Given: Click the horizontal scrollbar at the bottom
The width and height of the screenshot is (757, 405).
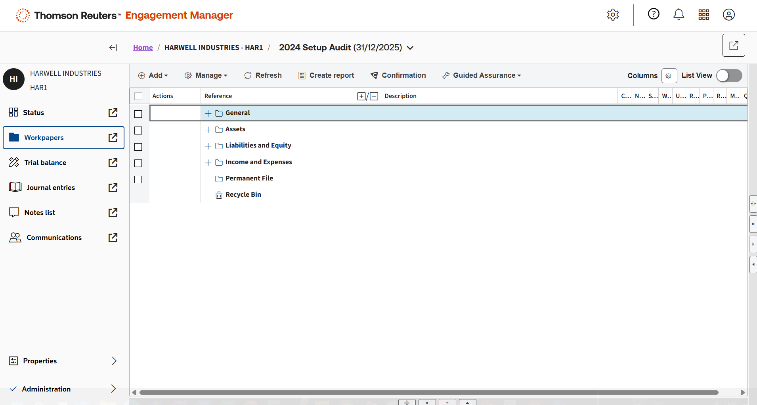Looking at the screenshot, I should point(428,393).
